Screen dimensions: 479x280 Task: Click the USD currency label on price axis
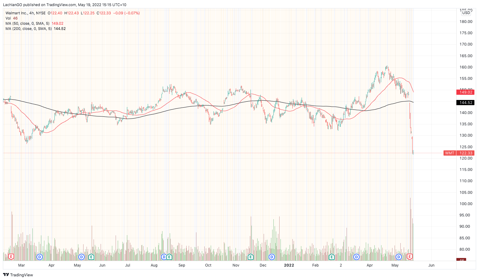pyautogui.click(x=466, y=13)
